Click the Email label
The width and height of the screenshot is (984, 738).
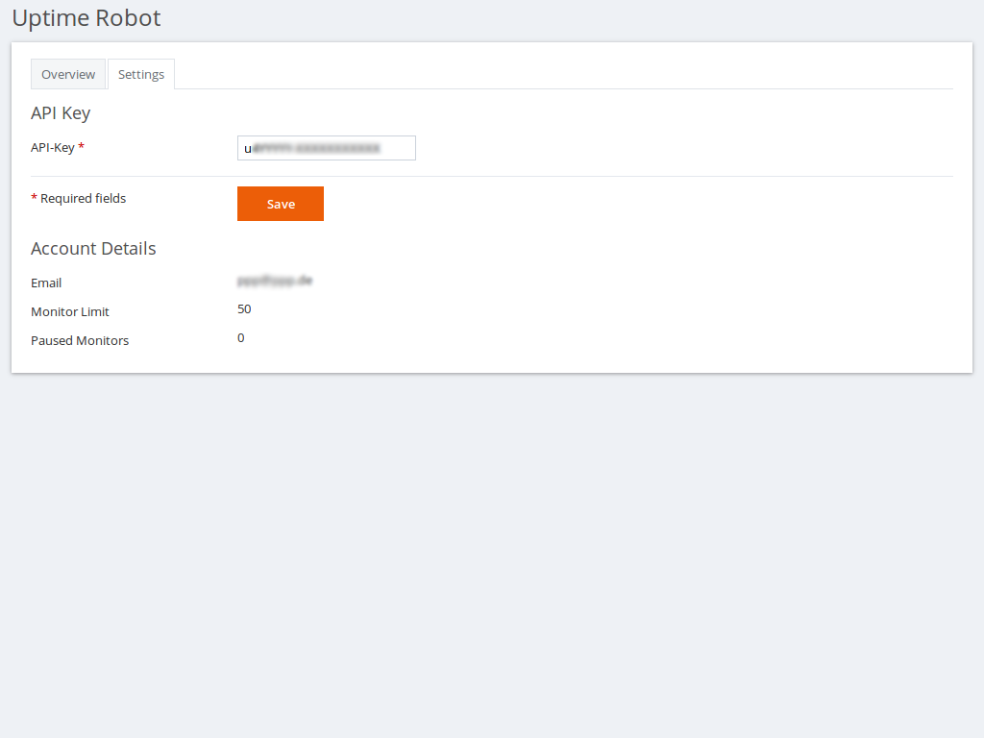(46, 283)
